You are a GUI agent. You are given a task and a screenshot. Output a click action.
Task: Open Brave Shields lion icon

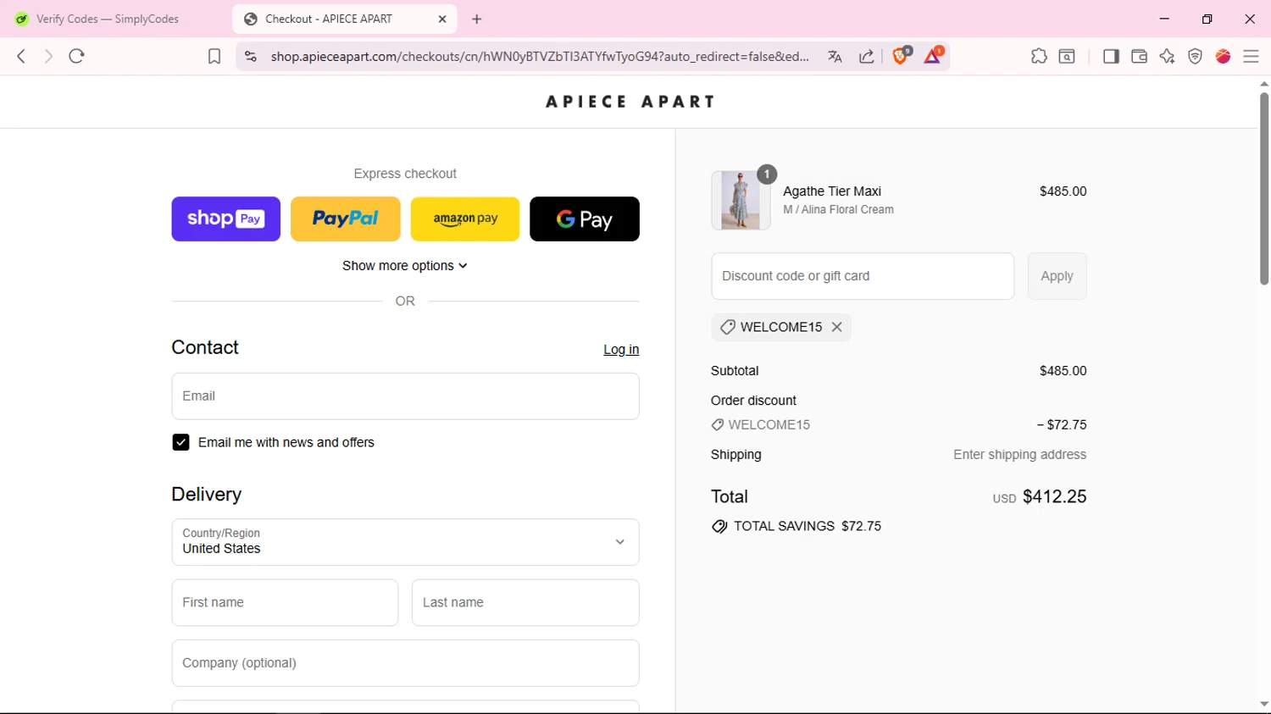(902, 56)
